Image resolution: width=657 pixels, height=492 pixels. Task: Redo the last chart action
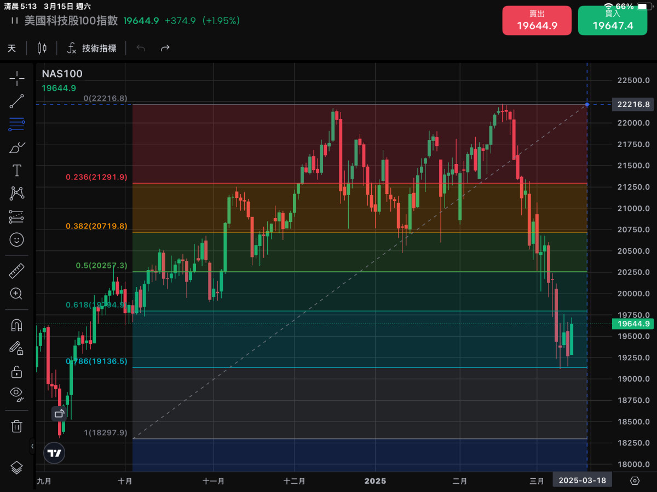pyautogui.click(x=165, y=48)
